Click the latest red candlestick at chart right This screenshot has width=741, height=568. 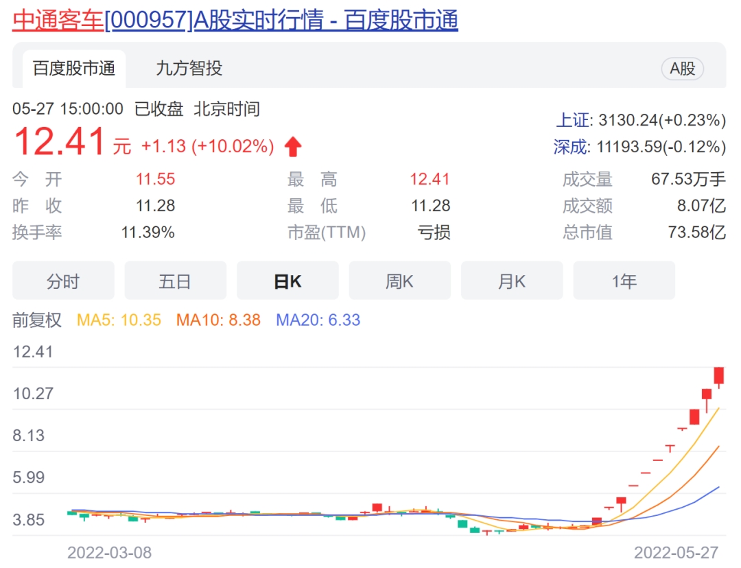(719, 375)
